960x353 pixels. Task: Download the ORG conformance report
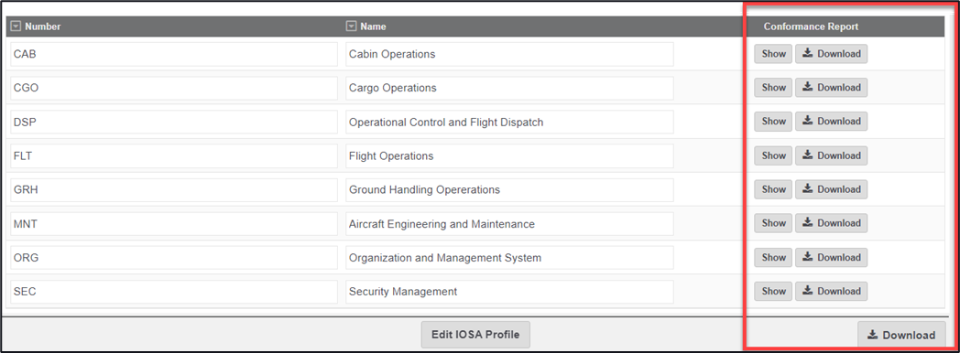[832, 258]
